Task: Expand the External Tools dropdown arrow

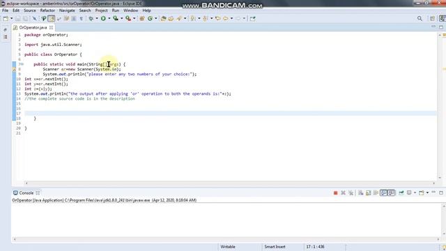Action: tap(134, 19)
